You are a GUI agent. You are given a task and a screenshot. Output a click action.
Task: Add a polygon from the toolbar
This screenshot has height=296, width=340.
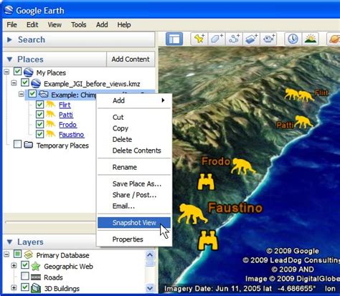(x=217, y=39)
